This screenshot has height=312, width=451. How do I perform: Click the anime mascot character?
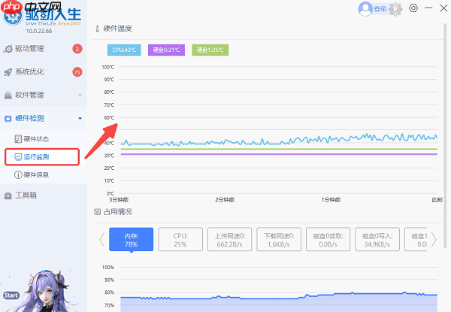[47, 291]
